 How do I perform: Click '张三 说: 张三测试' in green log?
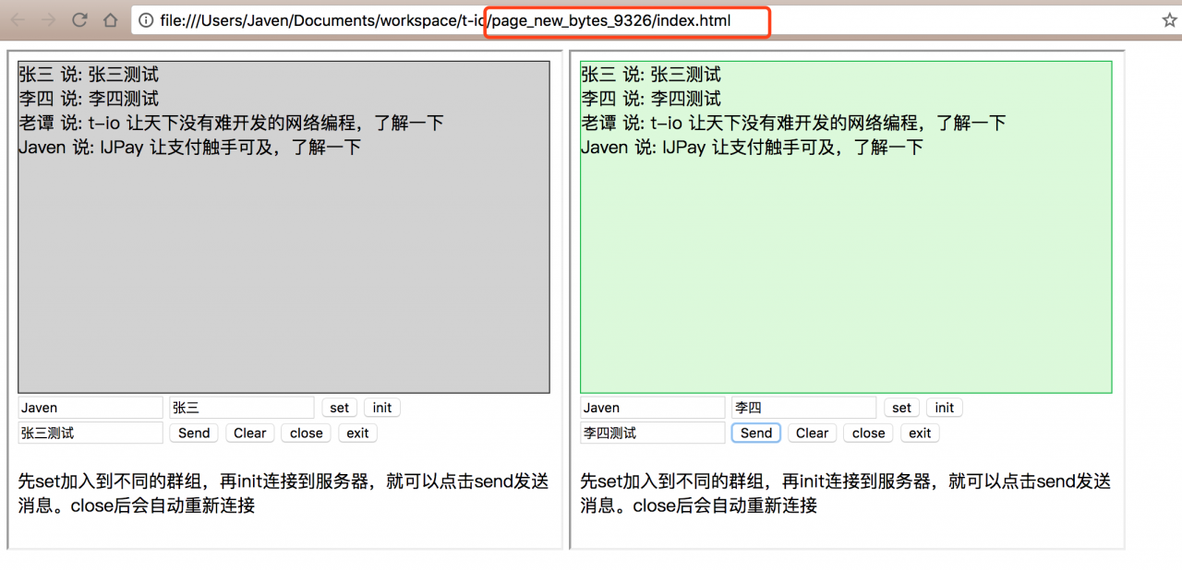click(651, 75)
